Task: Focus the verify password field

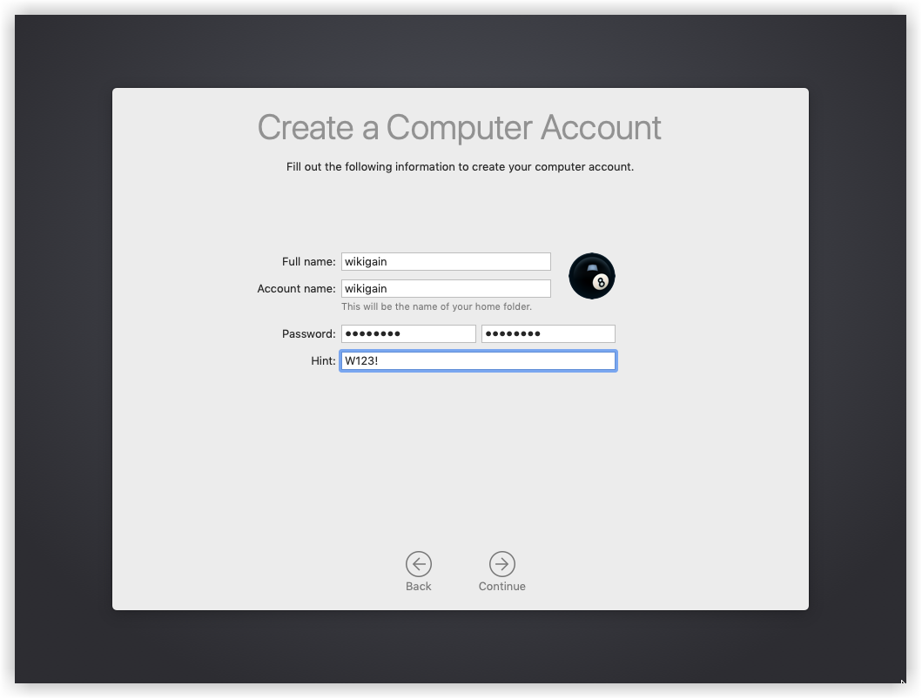Action: click(x=548, y=333)
